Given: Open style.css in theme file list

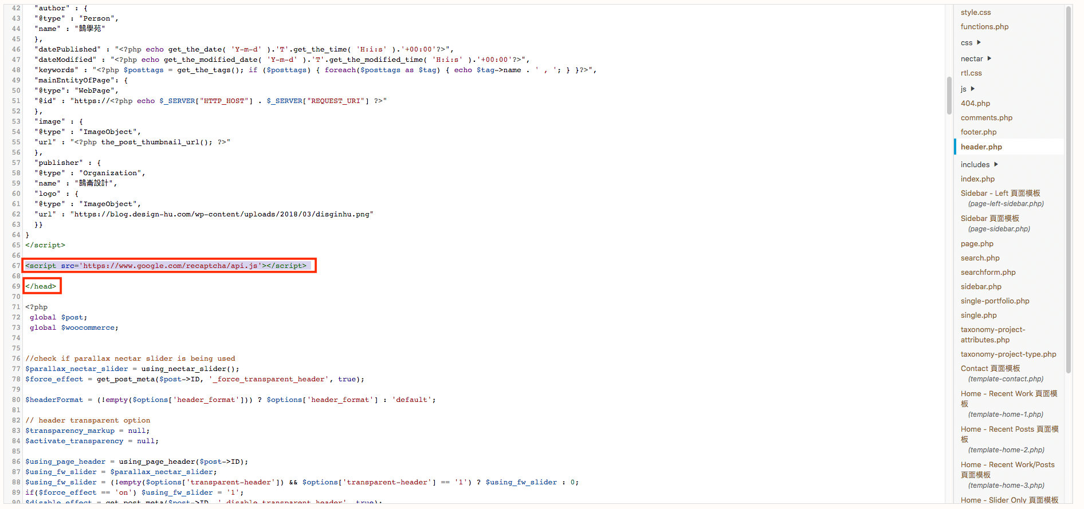Looking at the screenshot, I should tap(976, 12).
